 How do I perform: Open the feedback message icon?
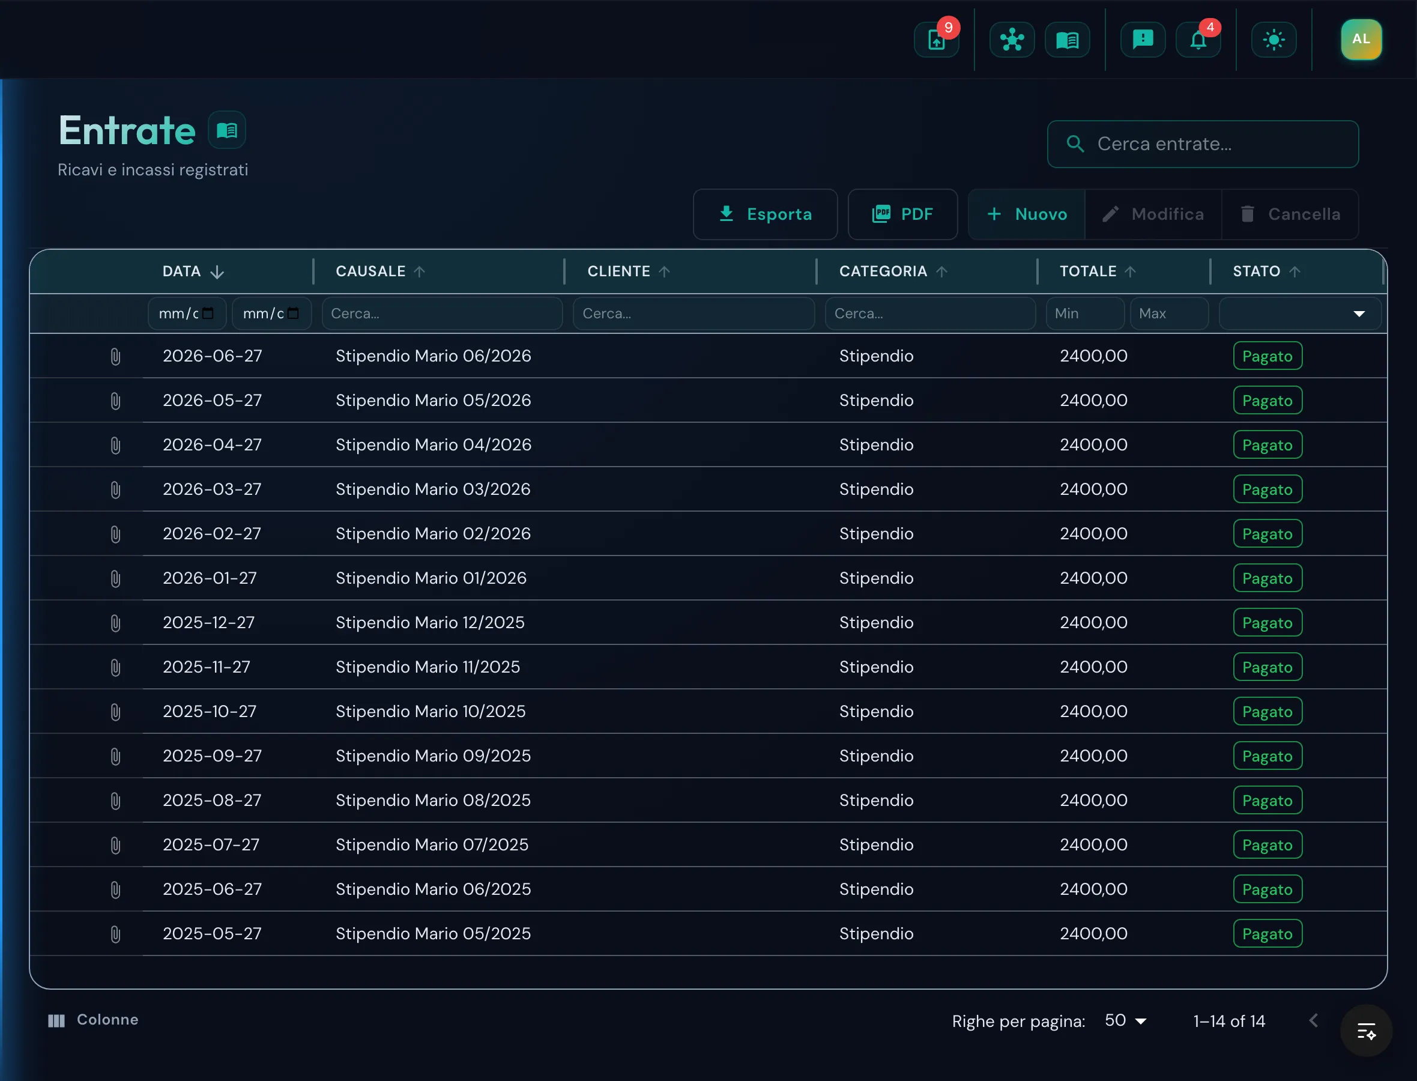point(1143,40)
